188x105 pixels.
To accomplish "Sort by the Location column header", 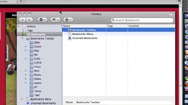I will pyautogui.click(x=152, y=26).
